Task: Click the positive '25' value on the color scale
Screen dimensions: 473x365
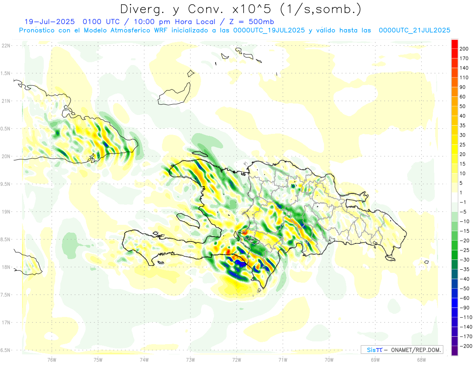Action: (463, 145)
